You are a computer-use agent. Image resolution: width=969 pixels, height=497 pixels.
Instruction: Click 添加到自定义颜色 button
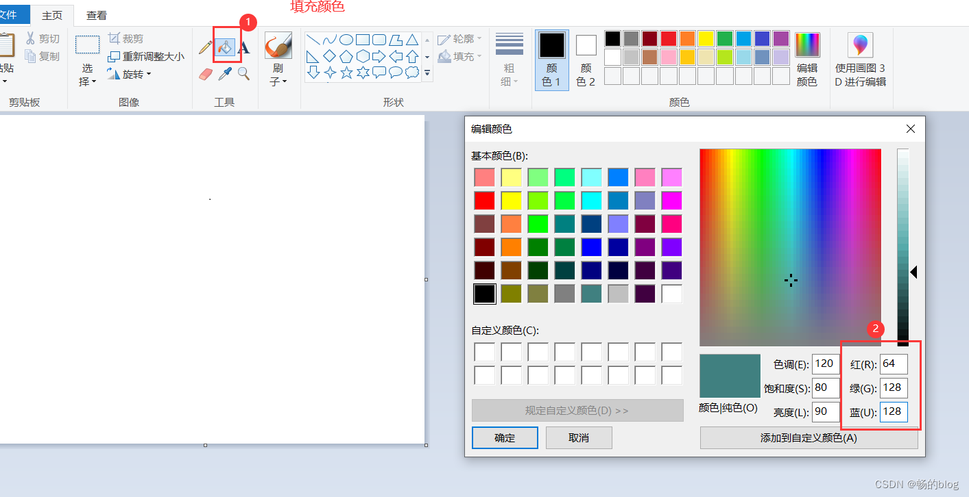tap(809, 437)
